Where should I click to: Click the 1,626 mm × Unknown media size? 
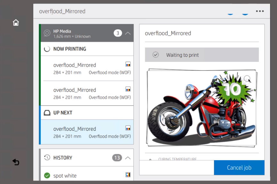[72, 36]
